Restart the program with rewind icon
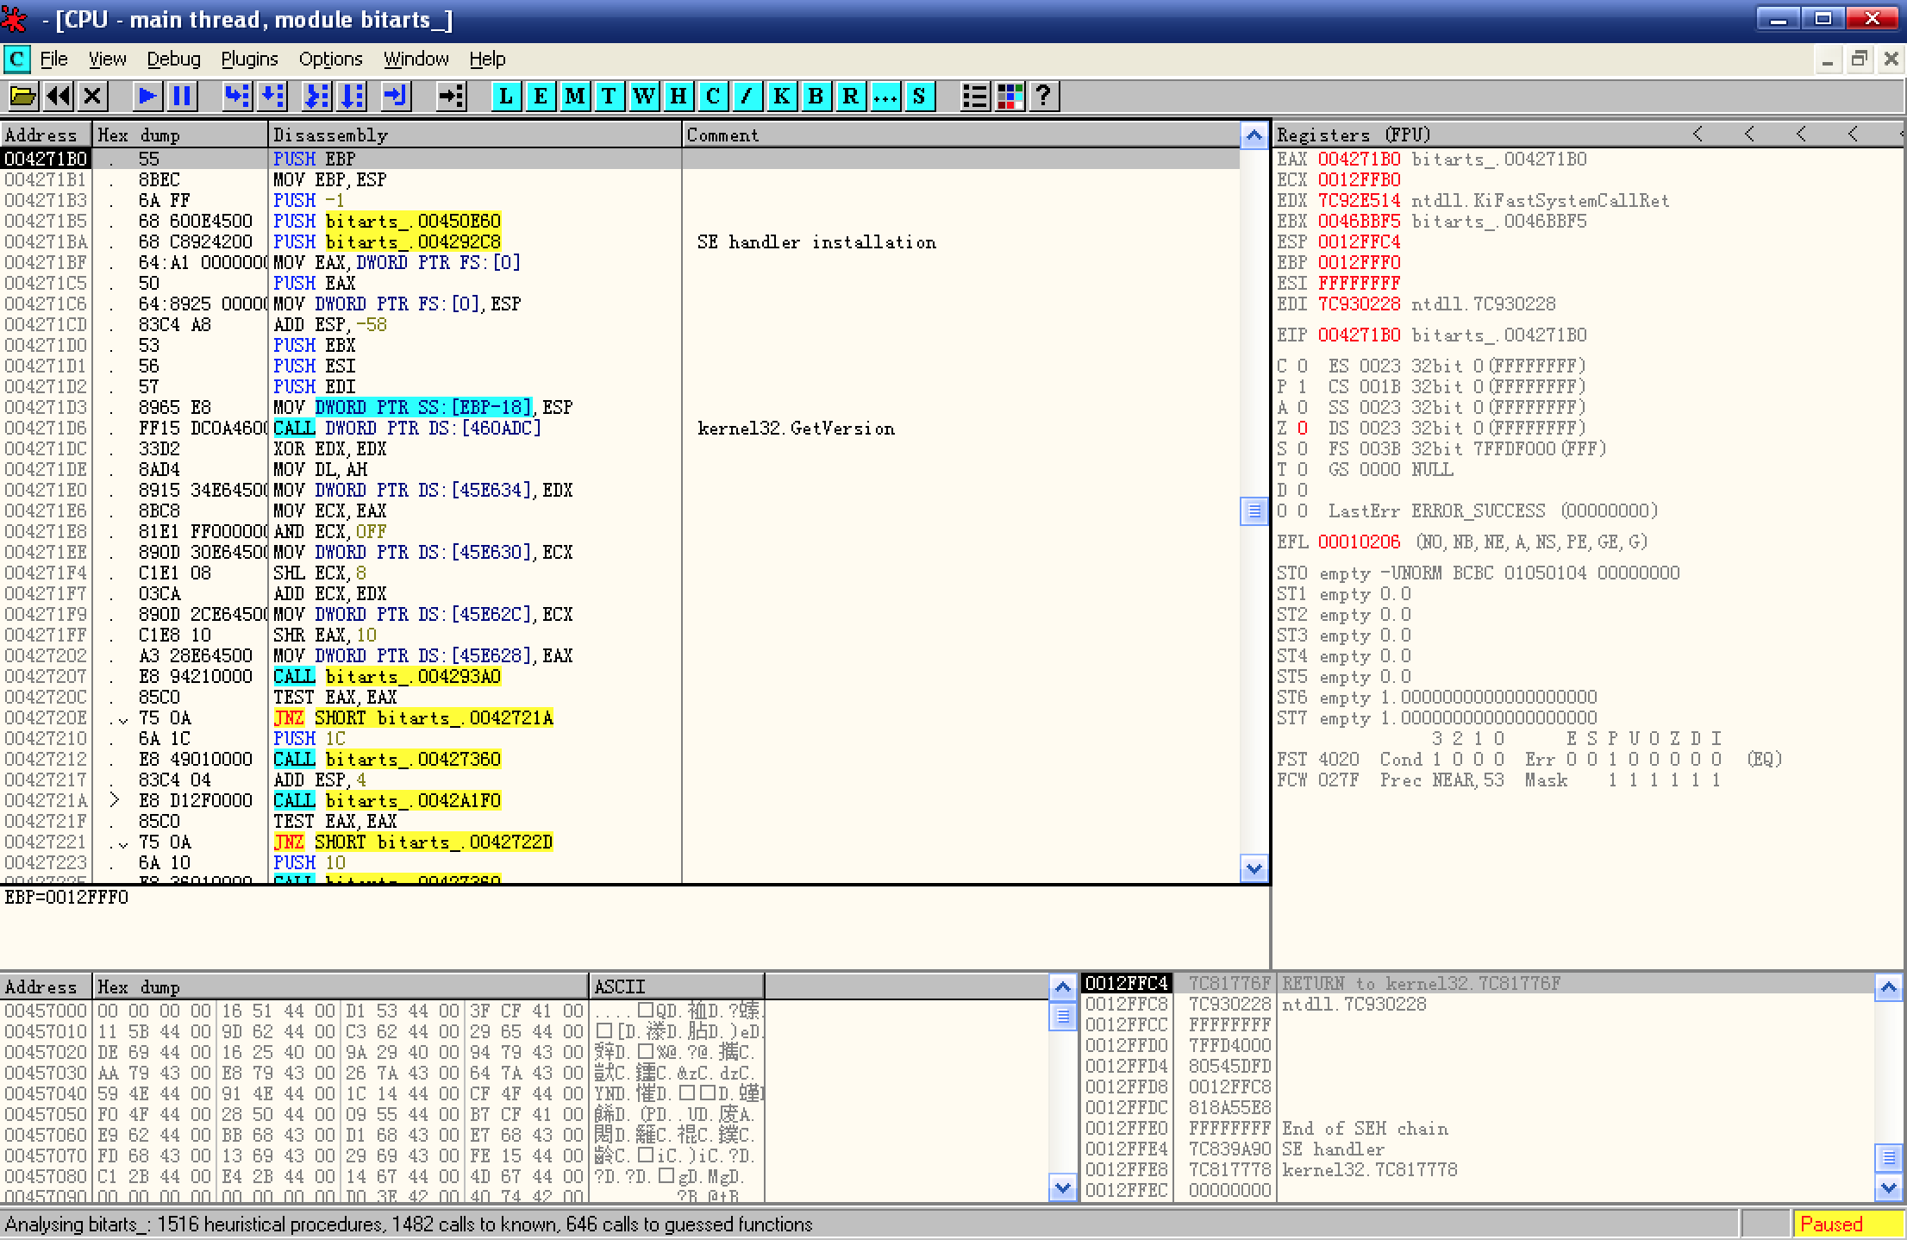Image resolution: width=1907 pixels, height=1240 pixels. click(x=58, y=96)
